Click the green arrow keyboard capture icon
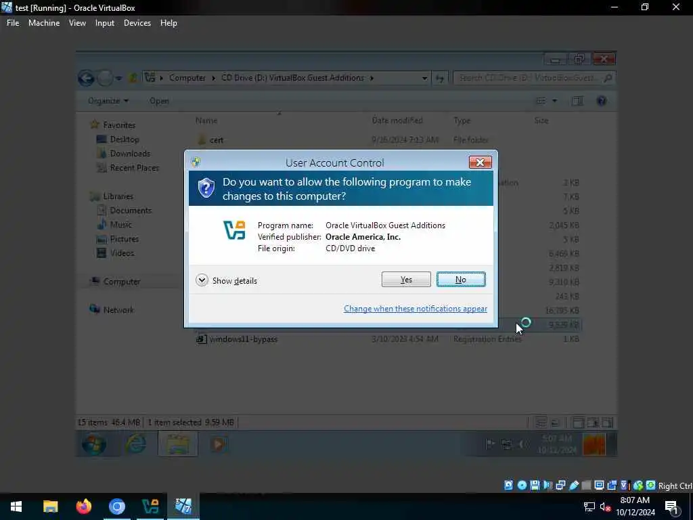 pos(650,485)
